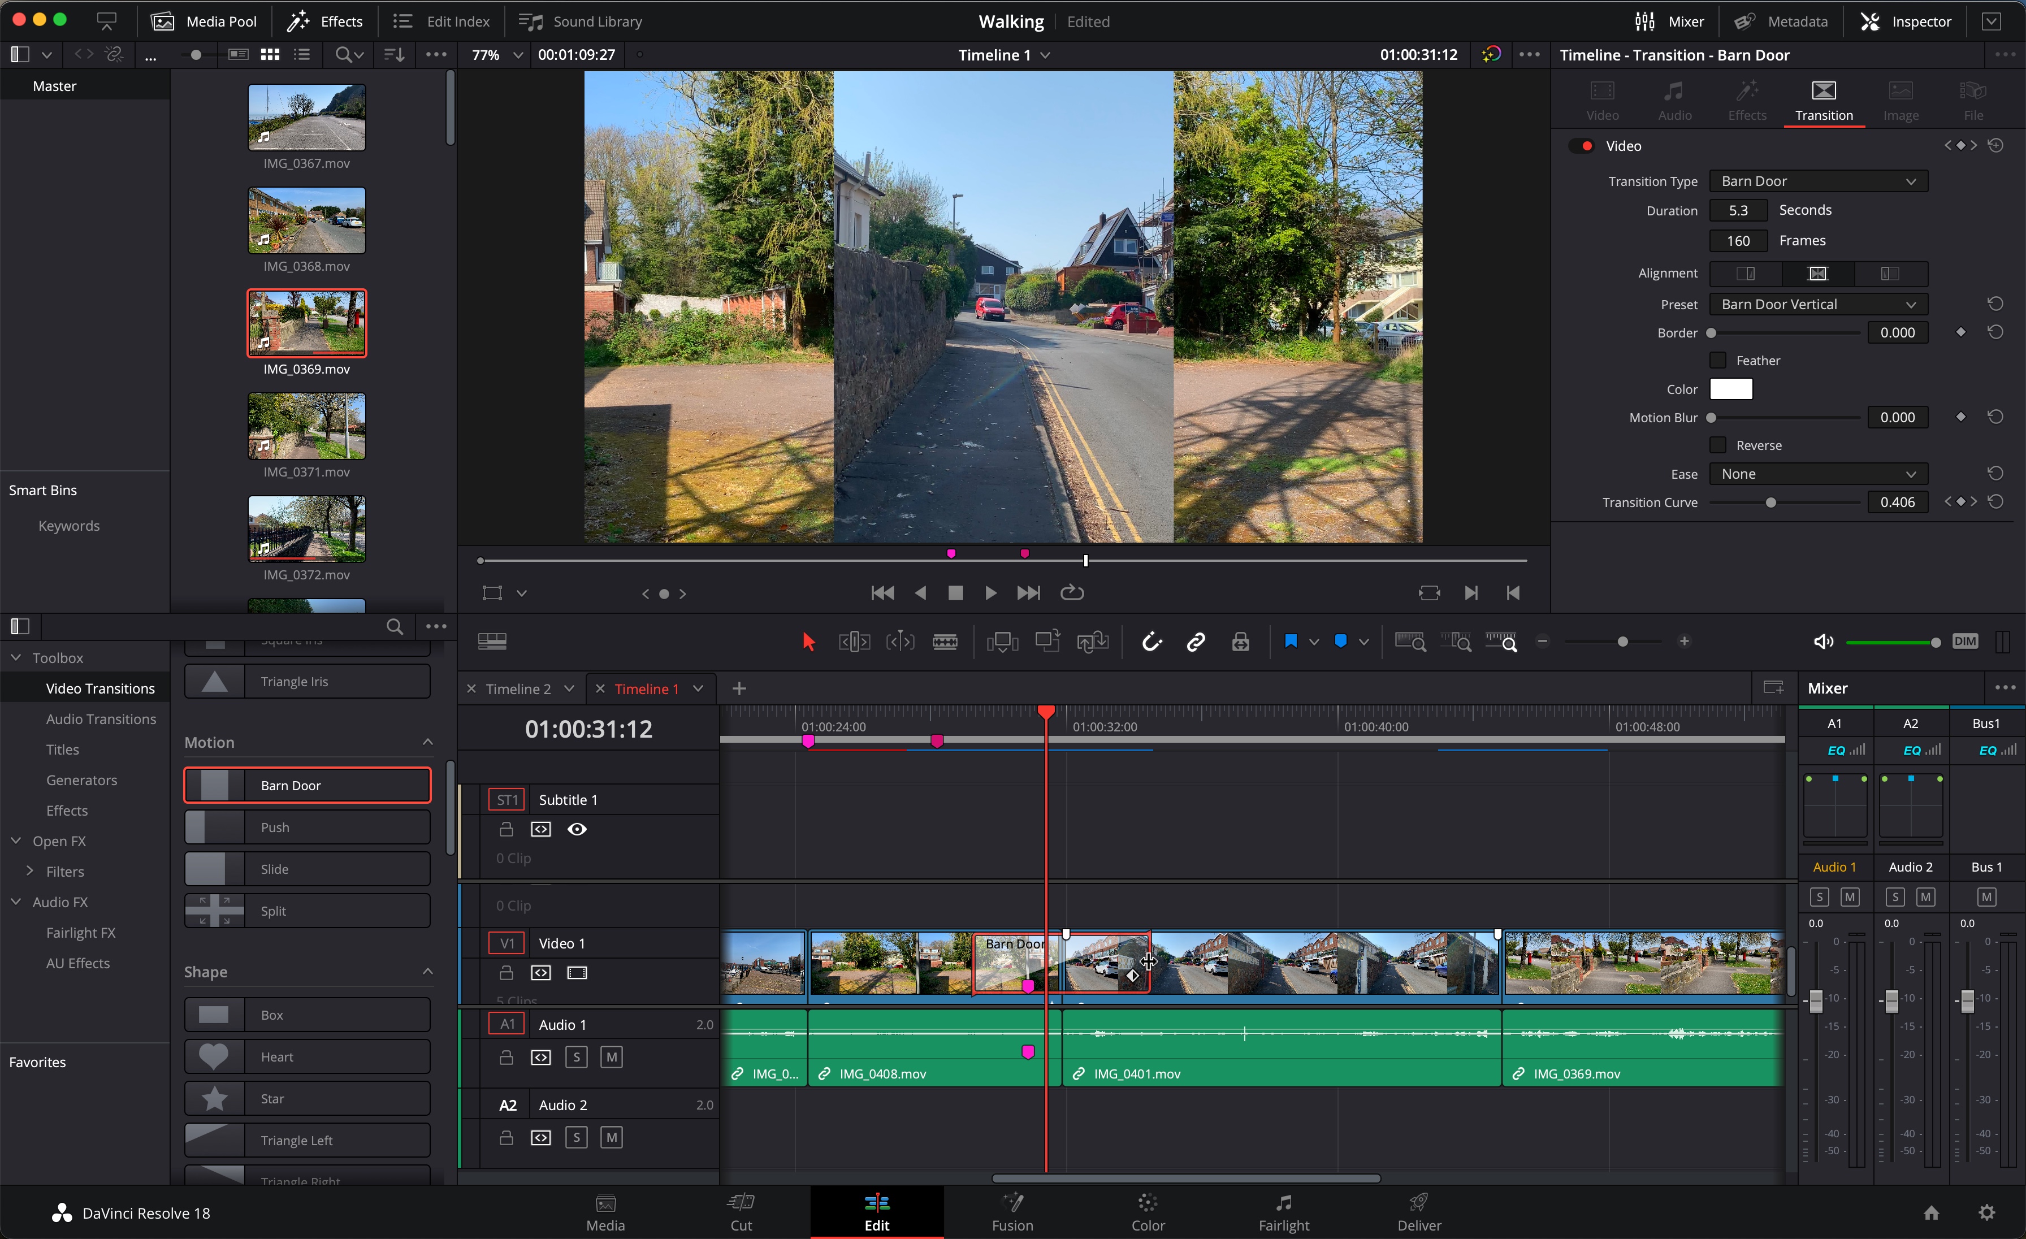Enable the Reverse transition checkbox

tap(1718, 445)
